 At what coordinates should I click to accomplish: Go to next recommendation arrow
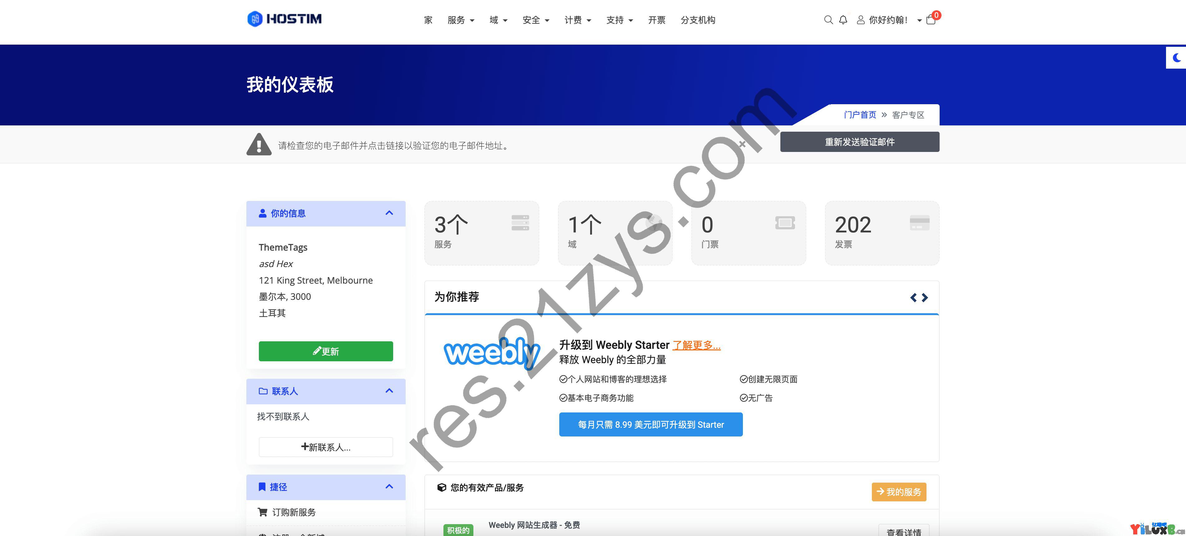(x=925, y=298)
